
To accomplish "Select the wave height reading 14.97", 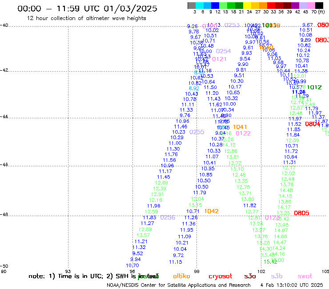I will (281, 231).
